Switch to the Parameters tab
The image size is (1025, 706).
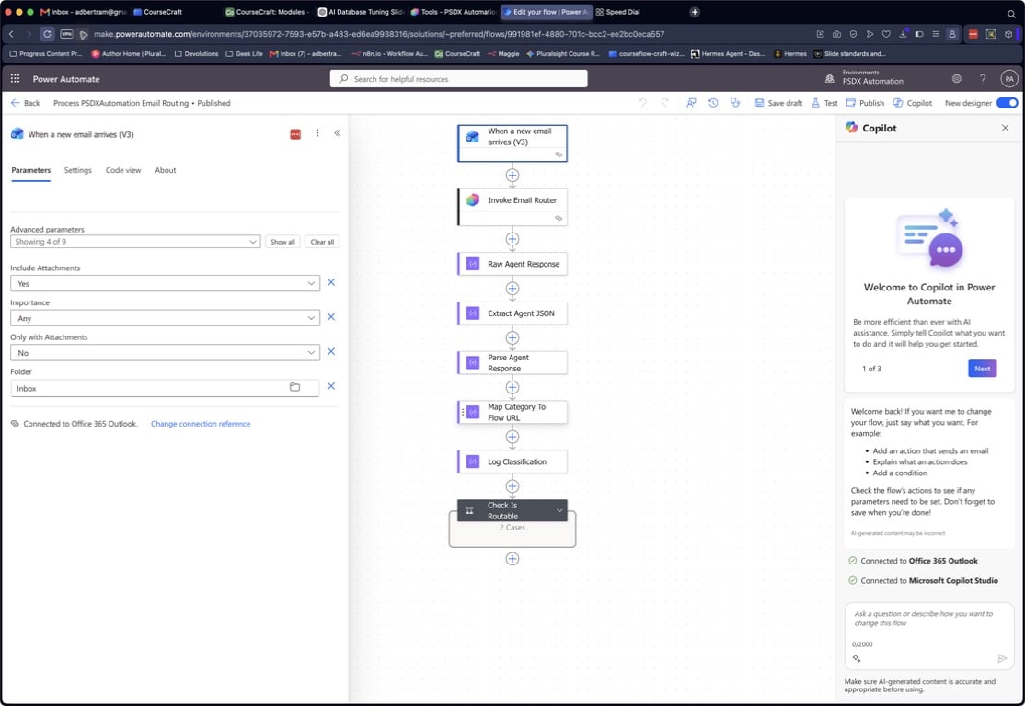[30, 170]
